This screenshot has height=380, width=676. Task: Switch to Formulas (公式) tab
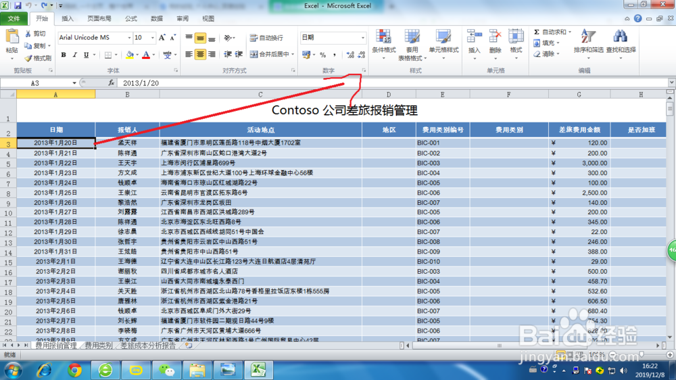pyautogui.click(x=131, y=18)
